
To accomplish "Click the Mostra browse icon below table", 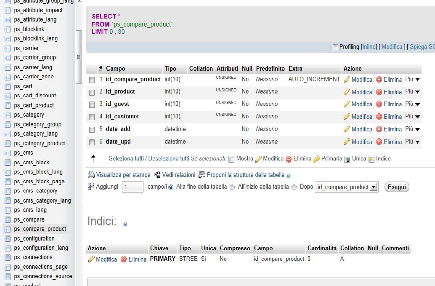I will point(231,159).
